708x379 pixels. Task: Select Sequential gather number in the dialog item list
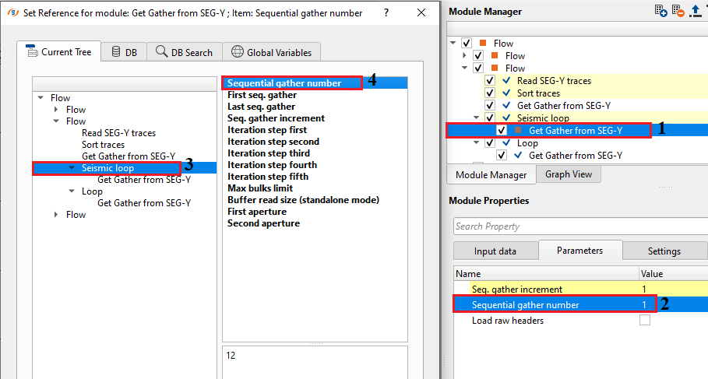tap(315, 83)
